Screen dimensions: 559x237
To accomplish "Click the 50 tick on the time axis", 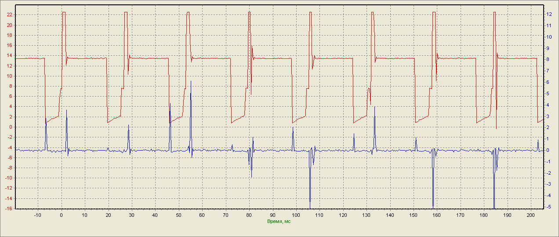I will (178, 215).
